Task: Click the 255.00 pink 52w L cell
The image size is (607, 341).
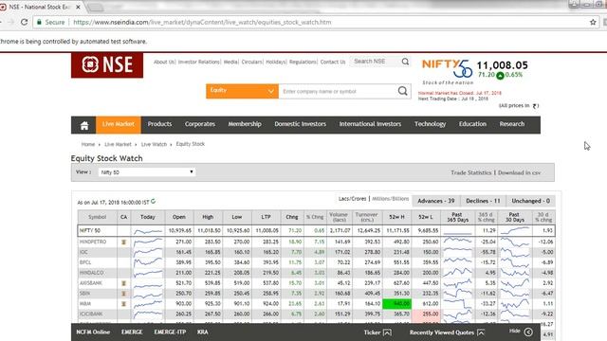Action: tap(426, 314)
